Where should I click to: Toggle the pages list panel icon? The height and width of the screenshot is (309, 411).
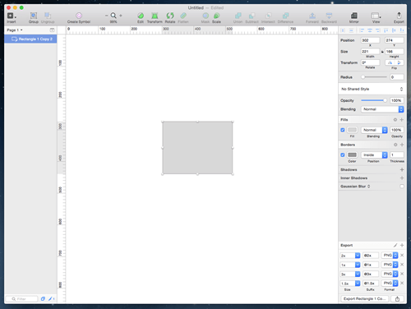pyautogui.click(x=52, y=30)
